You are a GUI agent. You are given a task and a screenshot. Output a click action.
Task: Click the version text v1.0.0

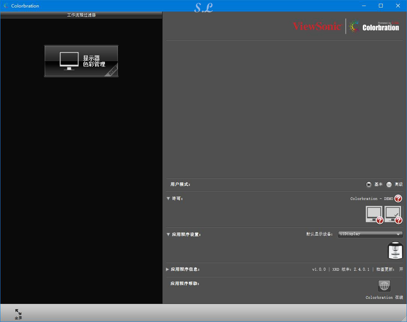(319, 269)
